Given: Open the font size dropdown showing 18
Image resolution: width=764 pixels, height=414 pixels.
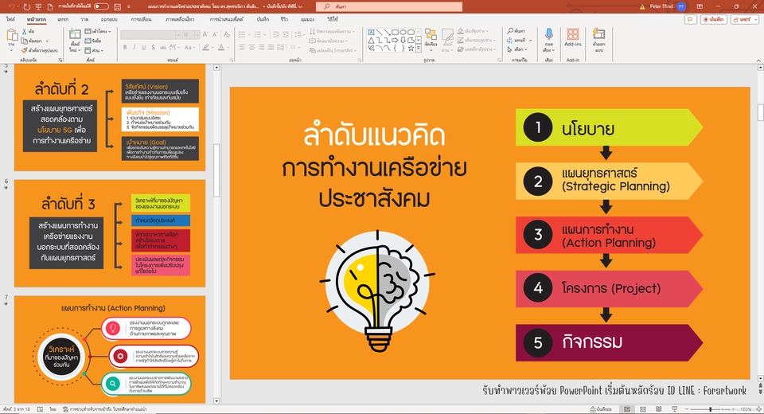Looking at the screenshot, I should coord(190,34).
